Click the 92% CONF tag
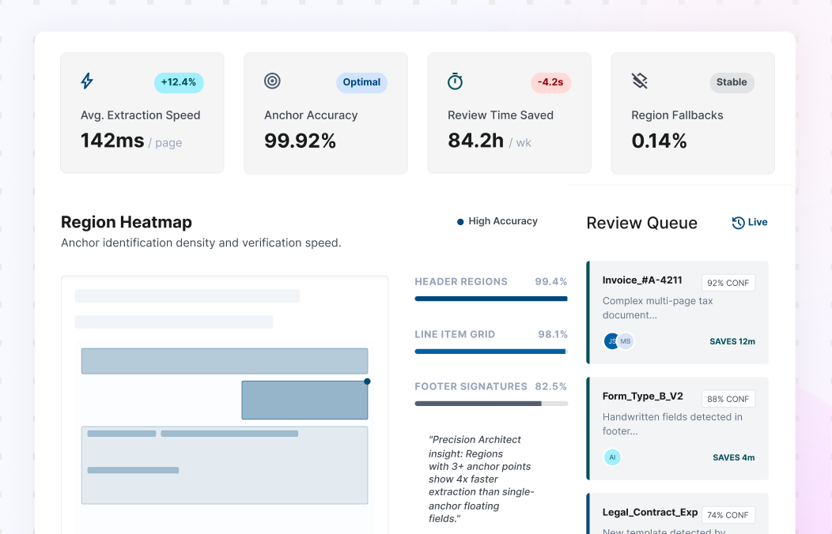 click(728, 283)
